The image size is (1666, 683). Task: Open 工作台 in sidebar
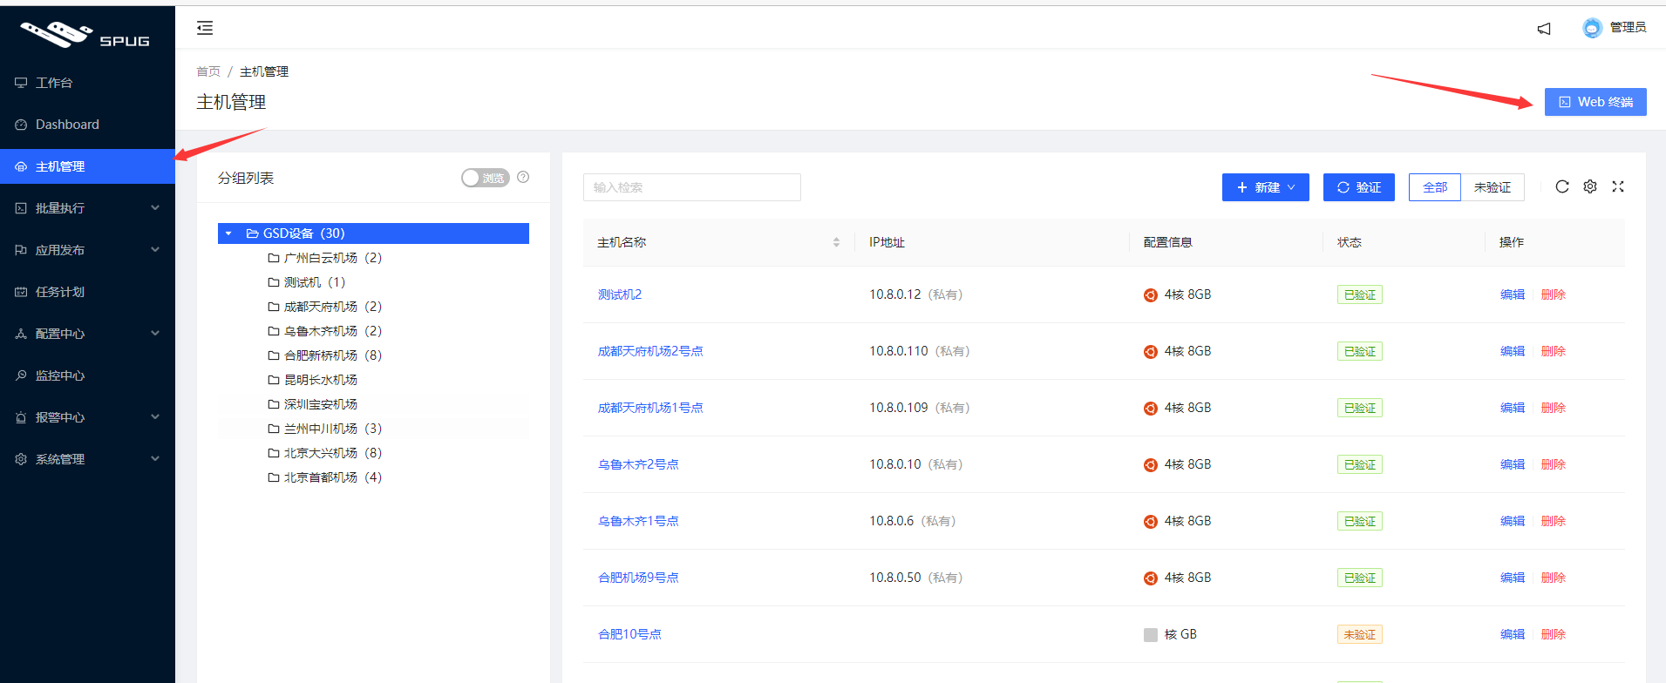point(87,83)
